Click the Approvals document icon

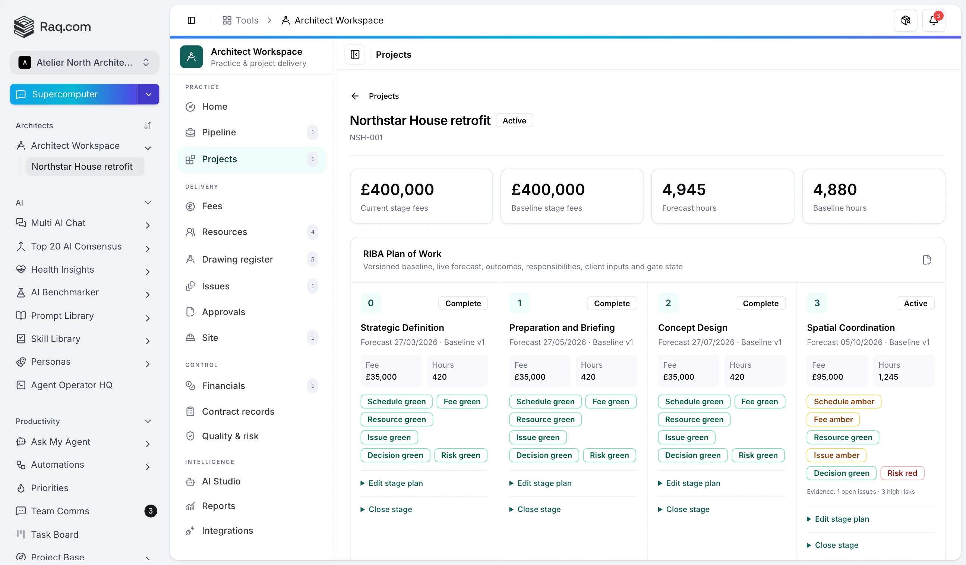[x=190, y=312]
